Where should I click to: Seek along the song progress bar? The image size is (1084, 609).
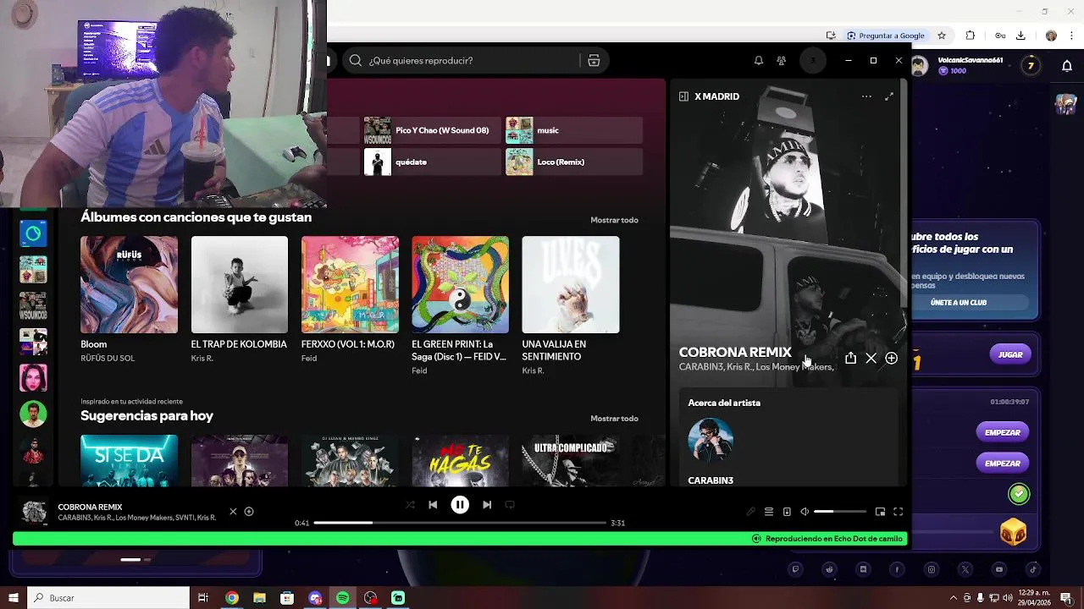tap(460, 523)
